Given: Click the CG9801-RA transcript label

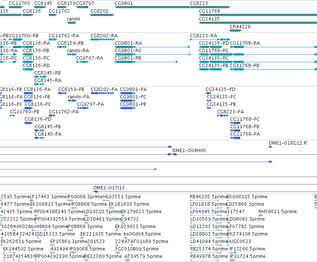Looking at the screenshot, I should point(129,43).
